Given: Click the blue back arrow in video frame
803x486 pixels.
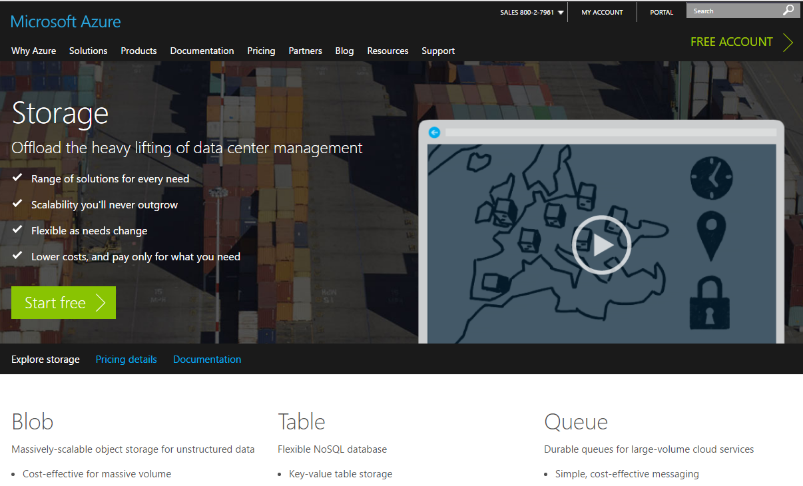Looking at the screenshot, I should point(434,132).
